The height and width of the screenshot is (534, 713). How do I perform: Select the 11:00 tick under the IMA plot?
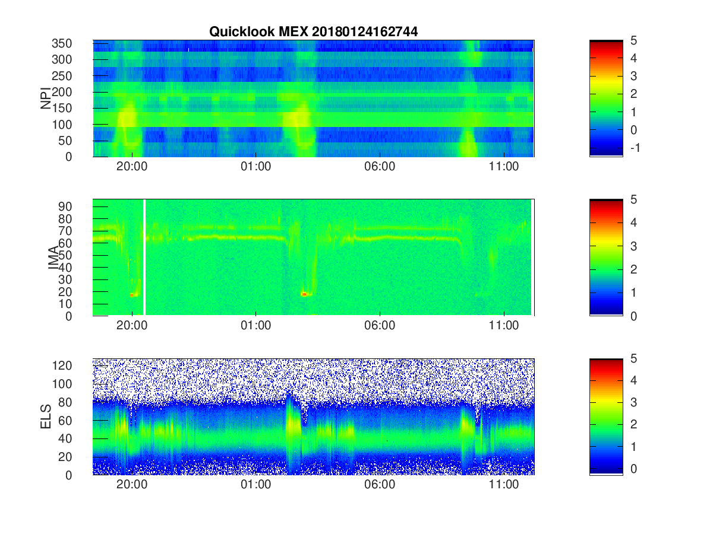coord(503,326)
